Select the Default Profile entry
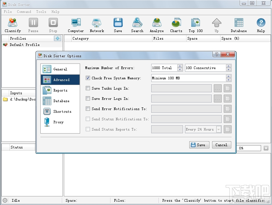Image resolution: width=272 pixels, height=205 pixels. click(x=32, y=45)
